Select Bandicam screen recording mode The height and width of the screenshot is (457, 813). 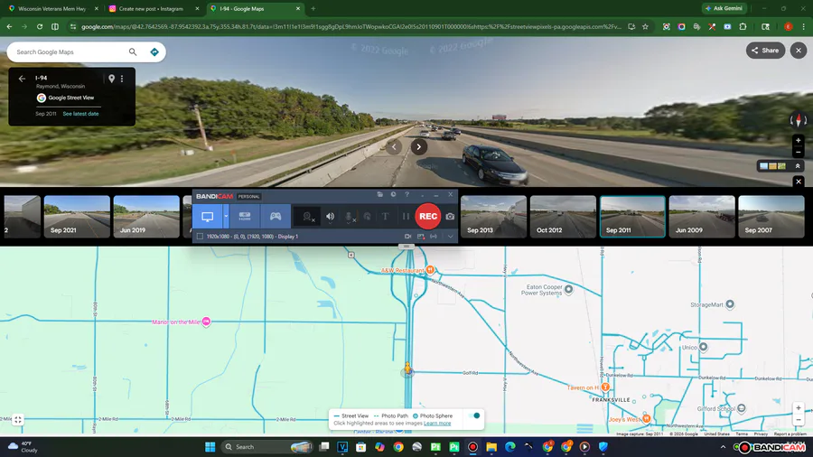pyautogui.click(x=208, y=217)
